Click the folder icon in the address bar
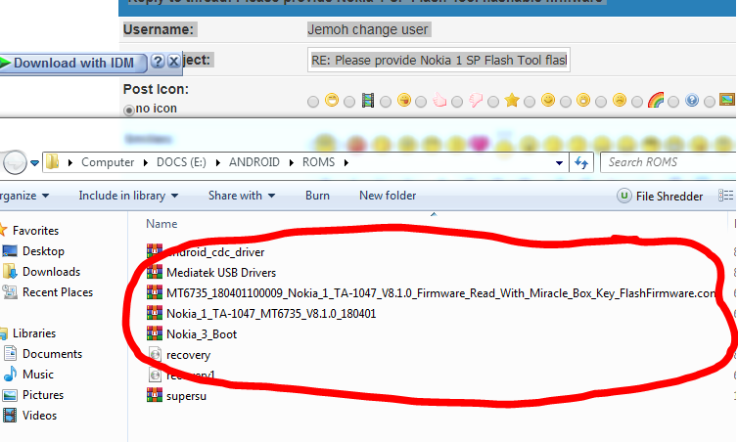 52,162
